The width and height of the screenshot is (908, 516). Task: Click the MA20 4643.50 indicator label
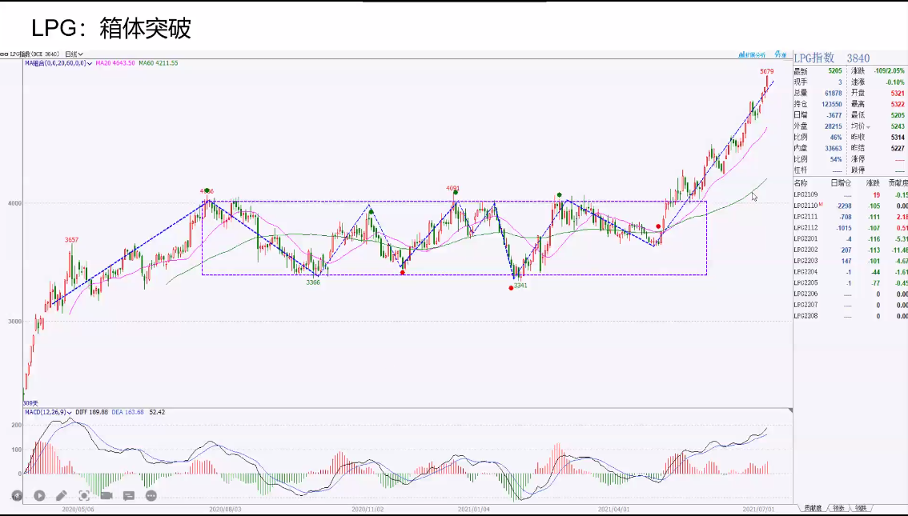[x=115, y=63]
